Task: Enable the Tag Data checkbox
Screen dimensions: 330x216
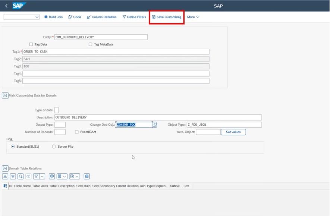Action: [31, 44]
